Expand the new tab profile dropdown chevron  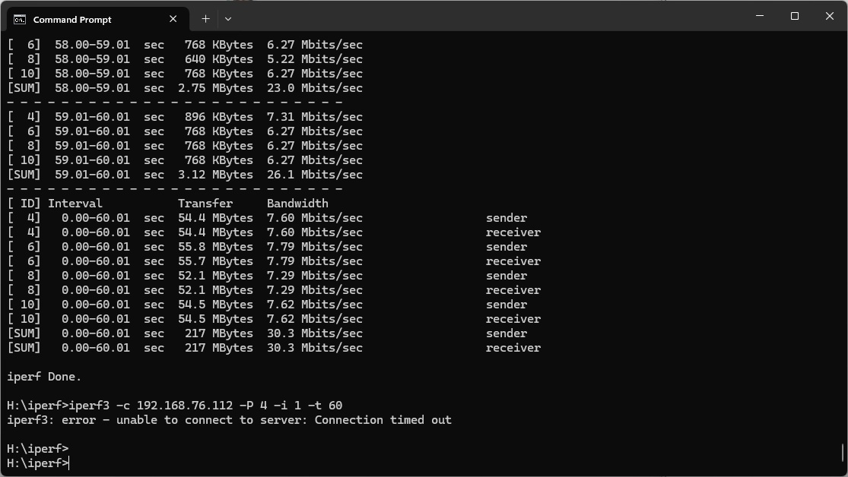tap(227, 19)
